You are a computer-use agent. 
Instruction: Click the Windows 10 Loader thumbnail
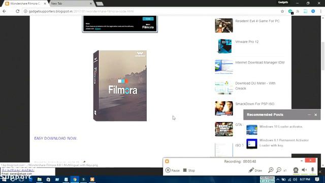coord(252,130)
